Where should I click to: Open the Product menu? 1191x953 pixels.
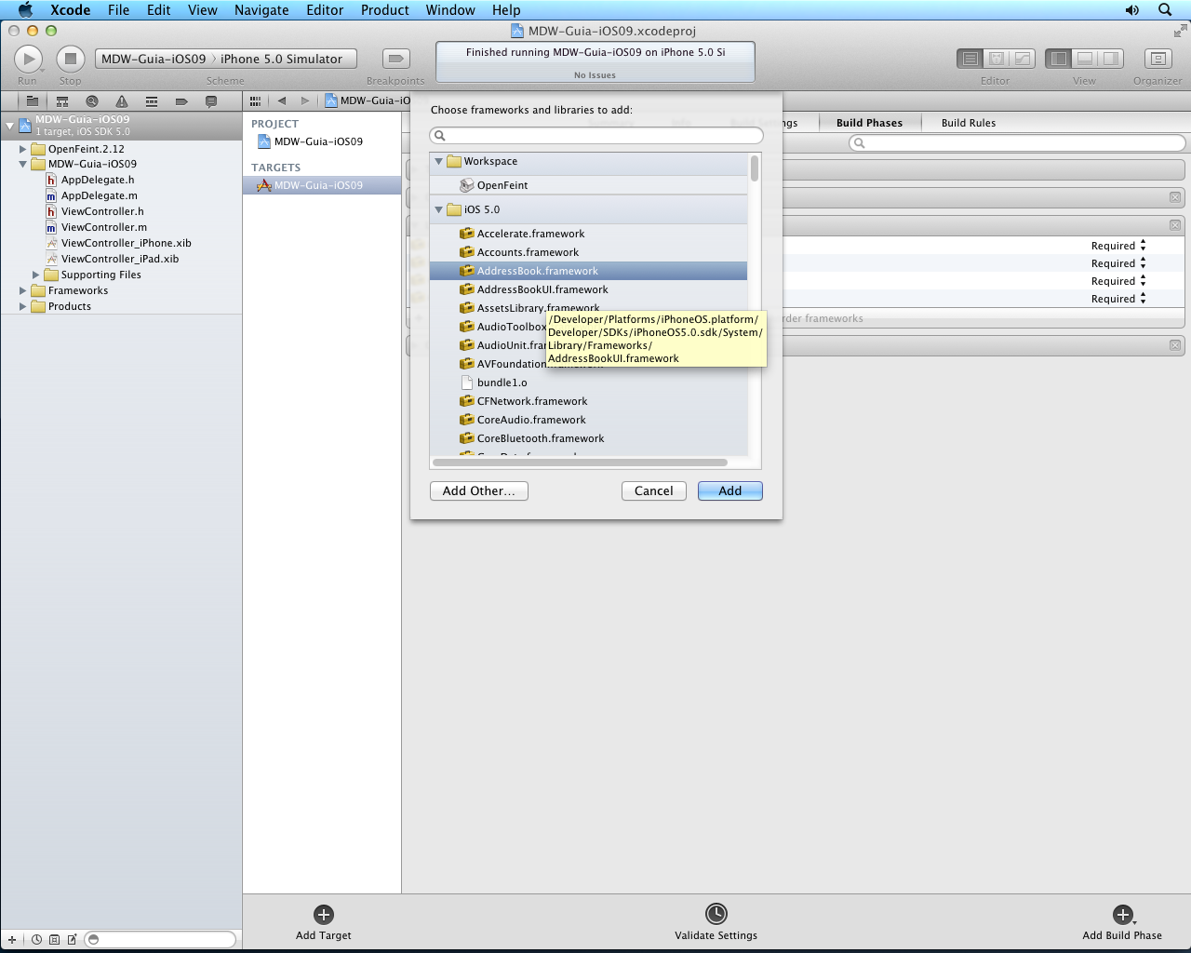(385, 9)
